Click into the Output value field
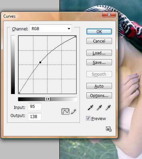This screenshot has width=142, height=159. point(35,116)
